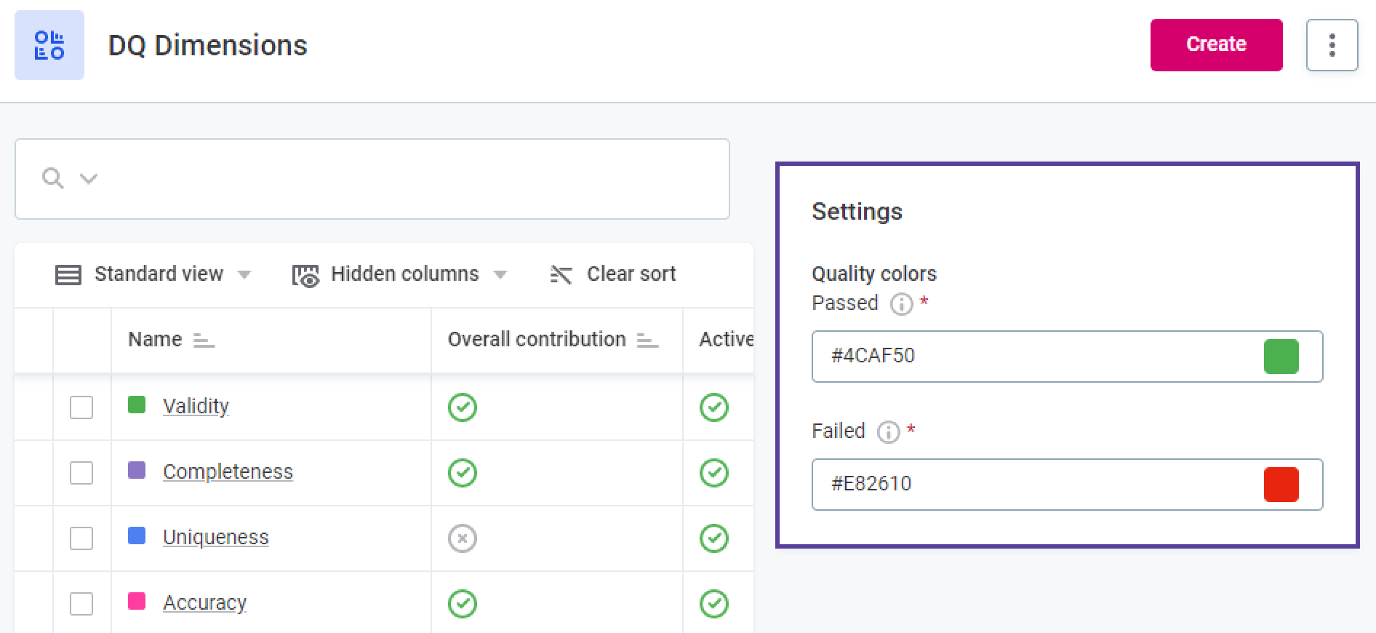
Task: Click the info icon next to Passed
Action: tap(901, 303)
